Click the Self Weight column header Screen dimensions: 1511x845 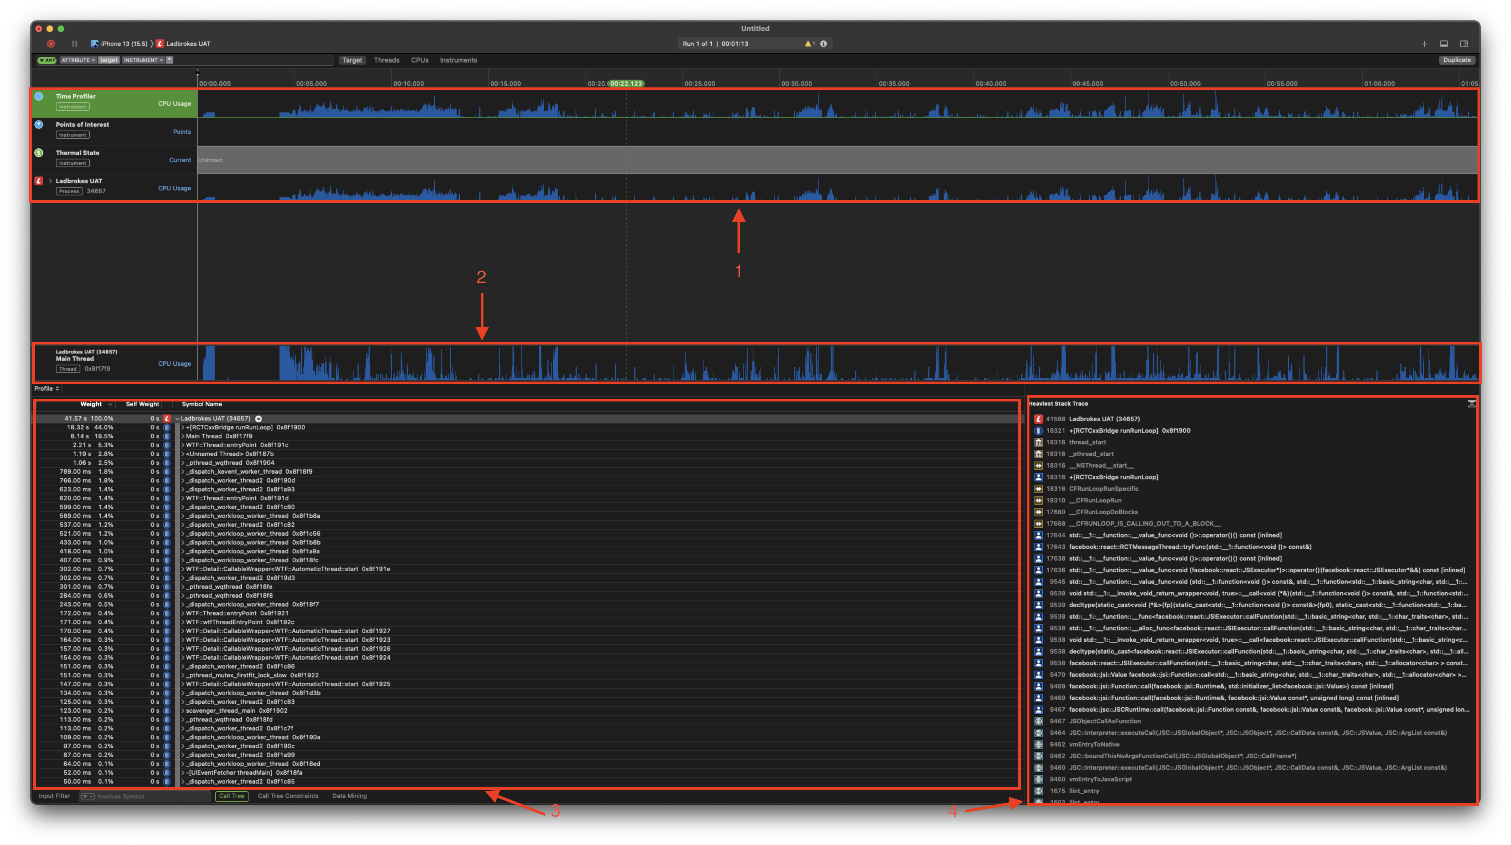click(x=143, y=404)
